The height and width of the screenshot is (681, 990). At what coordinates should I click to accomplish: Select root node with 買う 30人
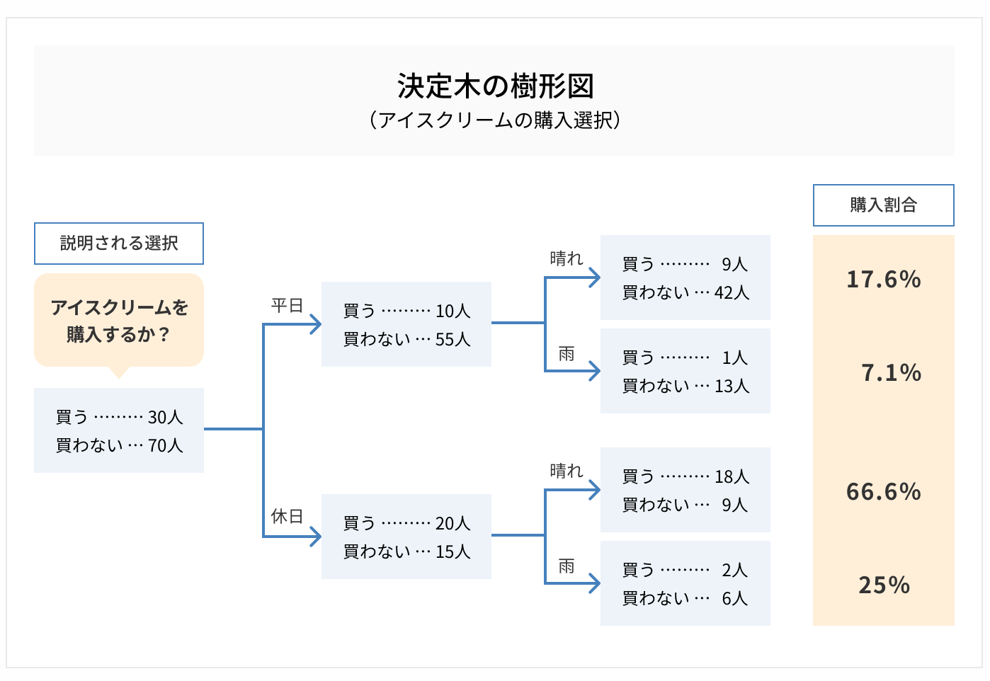[x=119, y=430]
